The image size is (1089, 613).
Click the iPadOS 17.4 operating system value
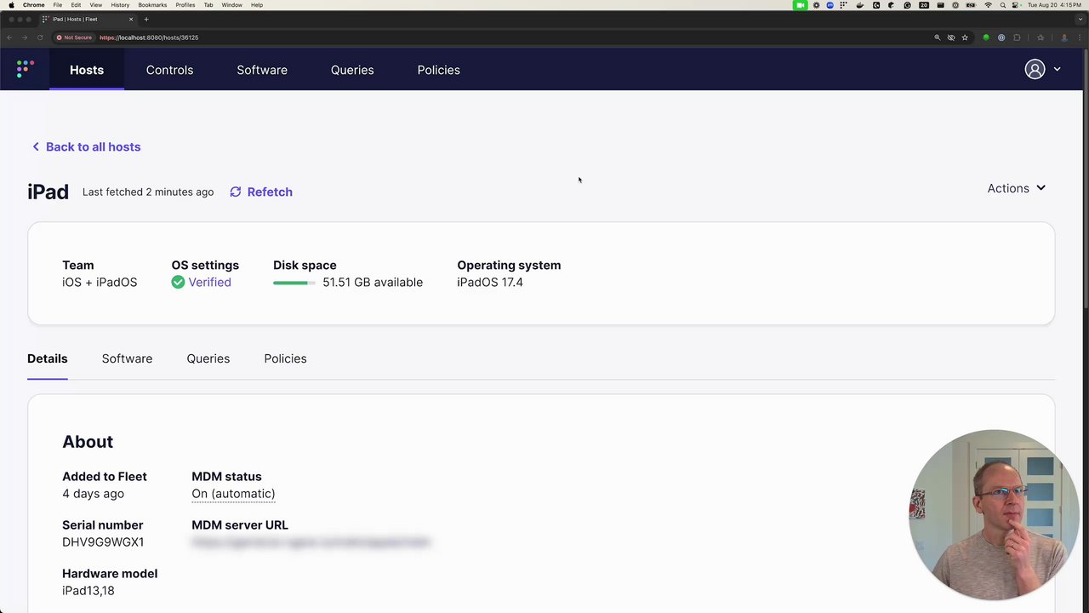[x=490, y=282]
